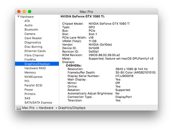This screenshot has width=173, height=132.
Task: Open NVMExpress information
Action: click(33, 77)
